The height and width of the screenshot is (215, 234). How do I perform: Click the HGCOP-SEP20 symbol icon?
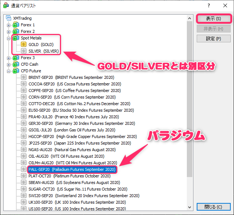pyautogui.click(x=23, y=136)
